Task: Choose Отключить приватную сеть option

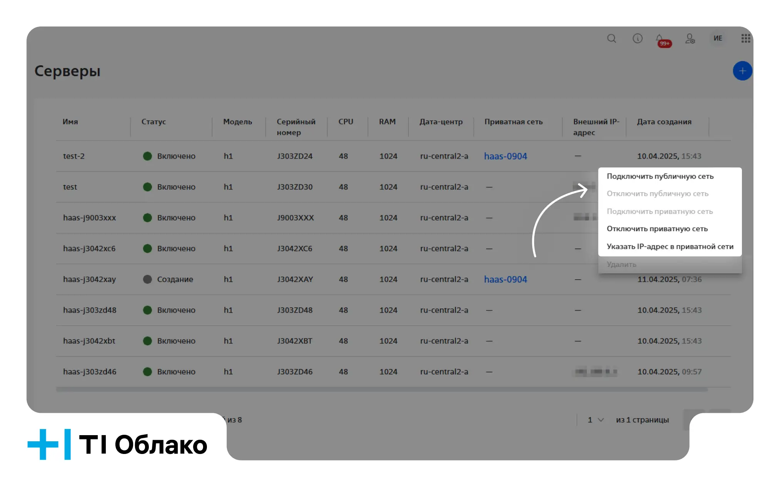Action: 657,229
